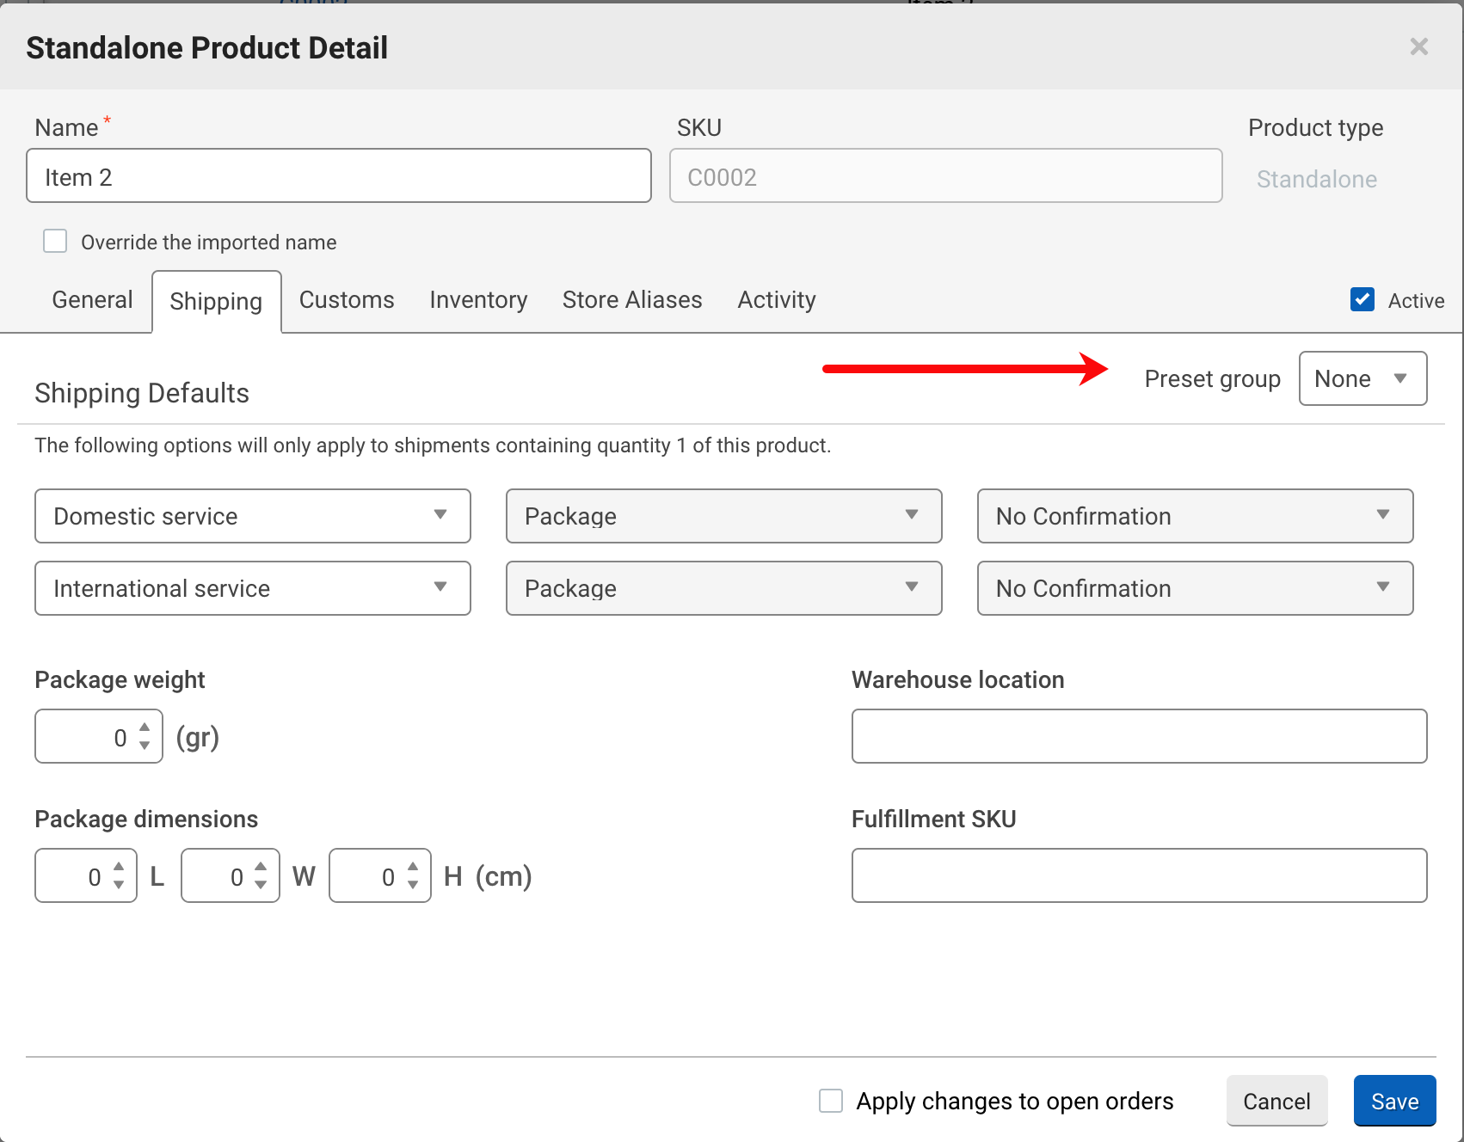Open domestic No Confirmation dropdown
Screen dimensions: 1464x1142
pyautogui.click(x=1195, y=516)
